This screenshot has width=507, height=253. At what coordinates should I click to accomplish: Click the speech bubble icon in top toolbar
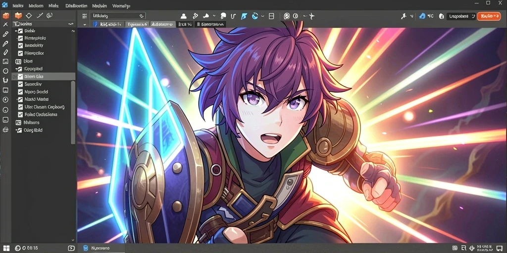point(223,16)
